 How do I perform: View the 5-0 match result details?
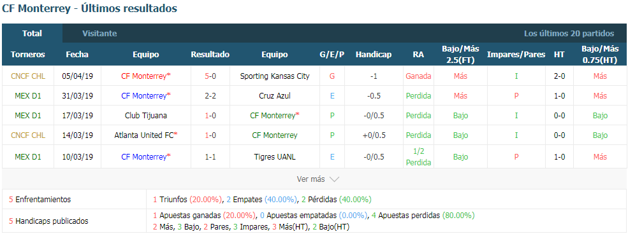pyautogui.click(x=210, y=76)
